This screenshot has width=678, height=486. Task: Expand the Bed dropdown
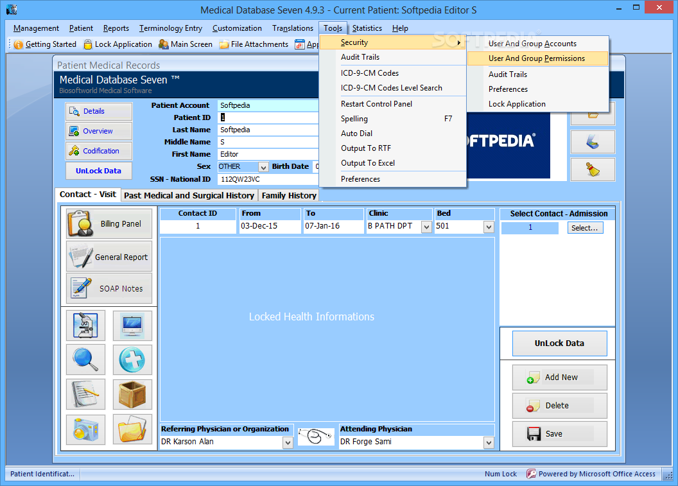(x=489, y=227)
